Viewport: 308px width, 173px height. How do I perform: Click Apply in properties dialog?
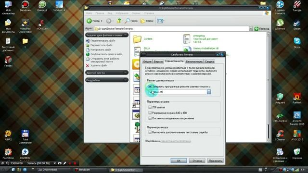click(215, 161)
